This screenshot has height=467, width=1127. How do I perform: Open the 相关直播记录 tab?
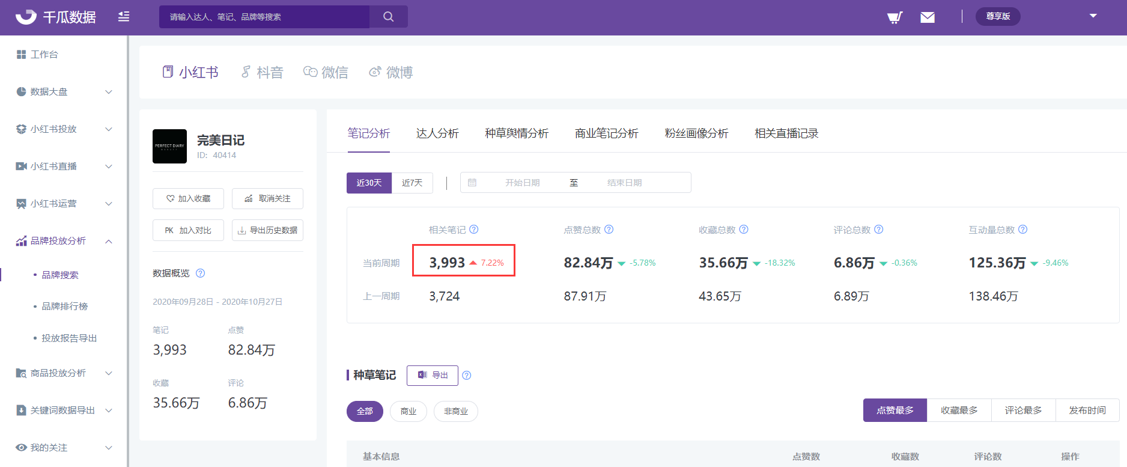(787, 133)
